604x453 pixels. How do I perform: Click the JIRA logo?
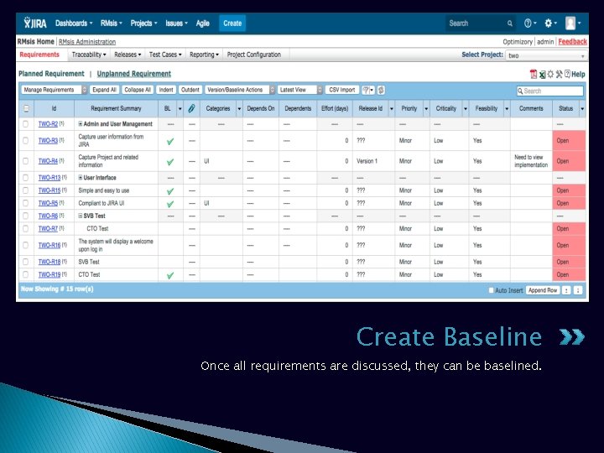click(35, 23)
